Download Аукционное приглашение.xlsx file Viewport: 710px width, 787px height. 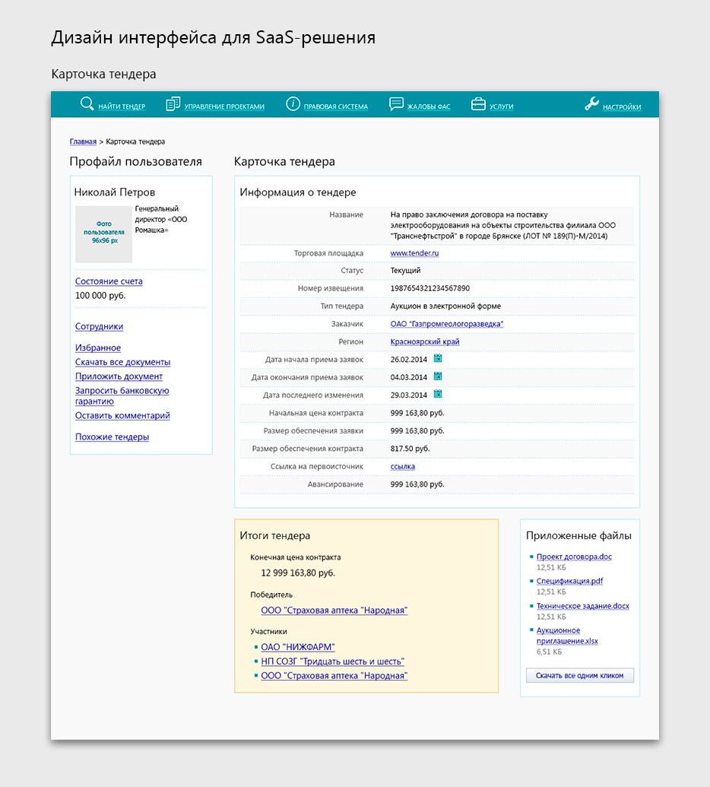567,636
